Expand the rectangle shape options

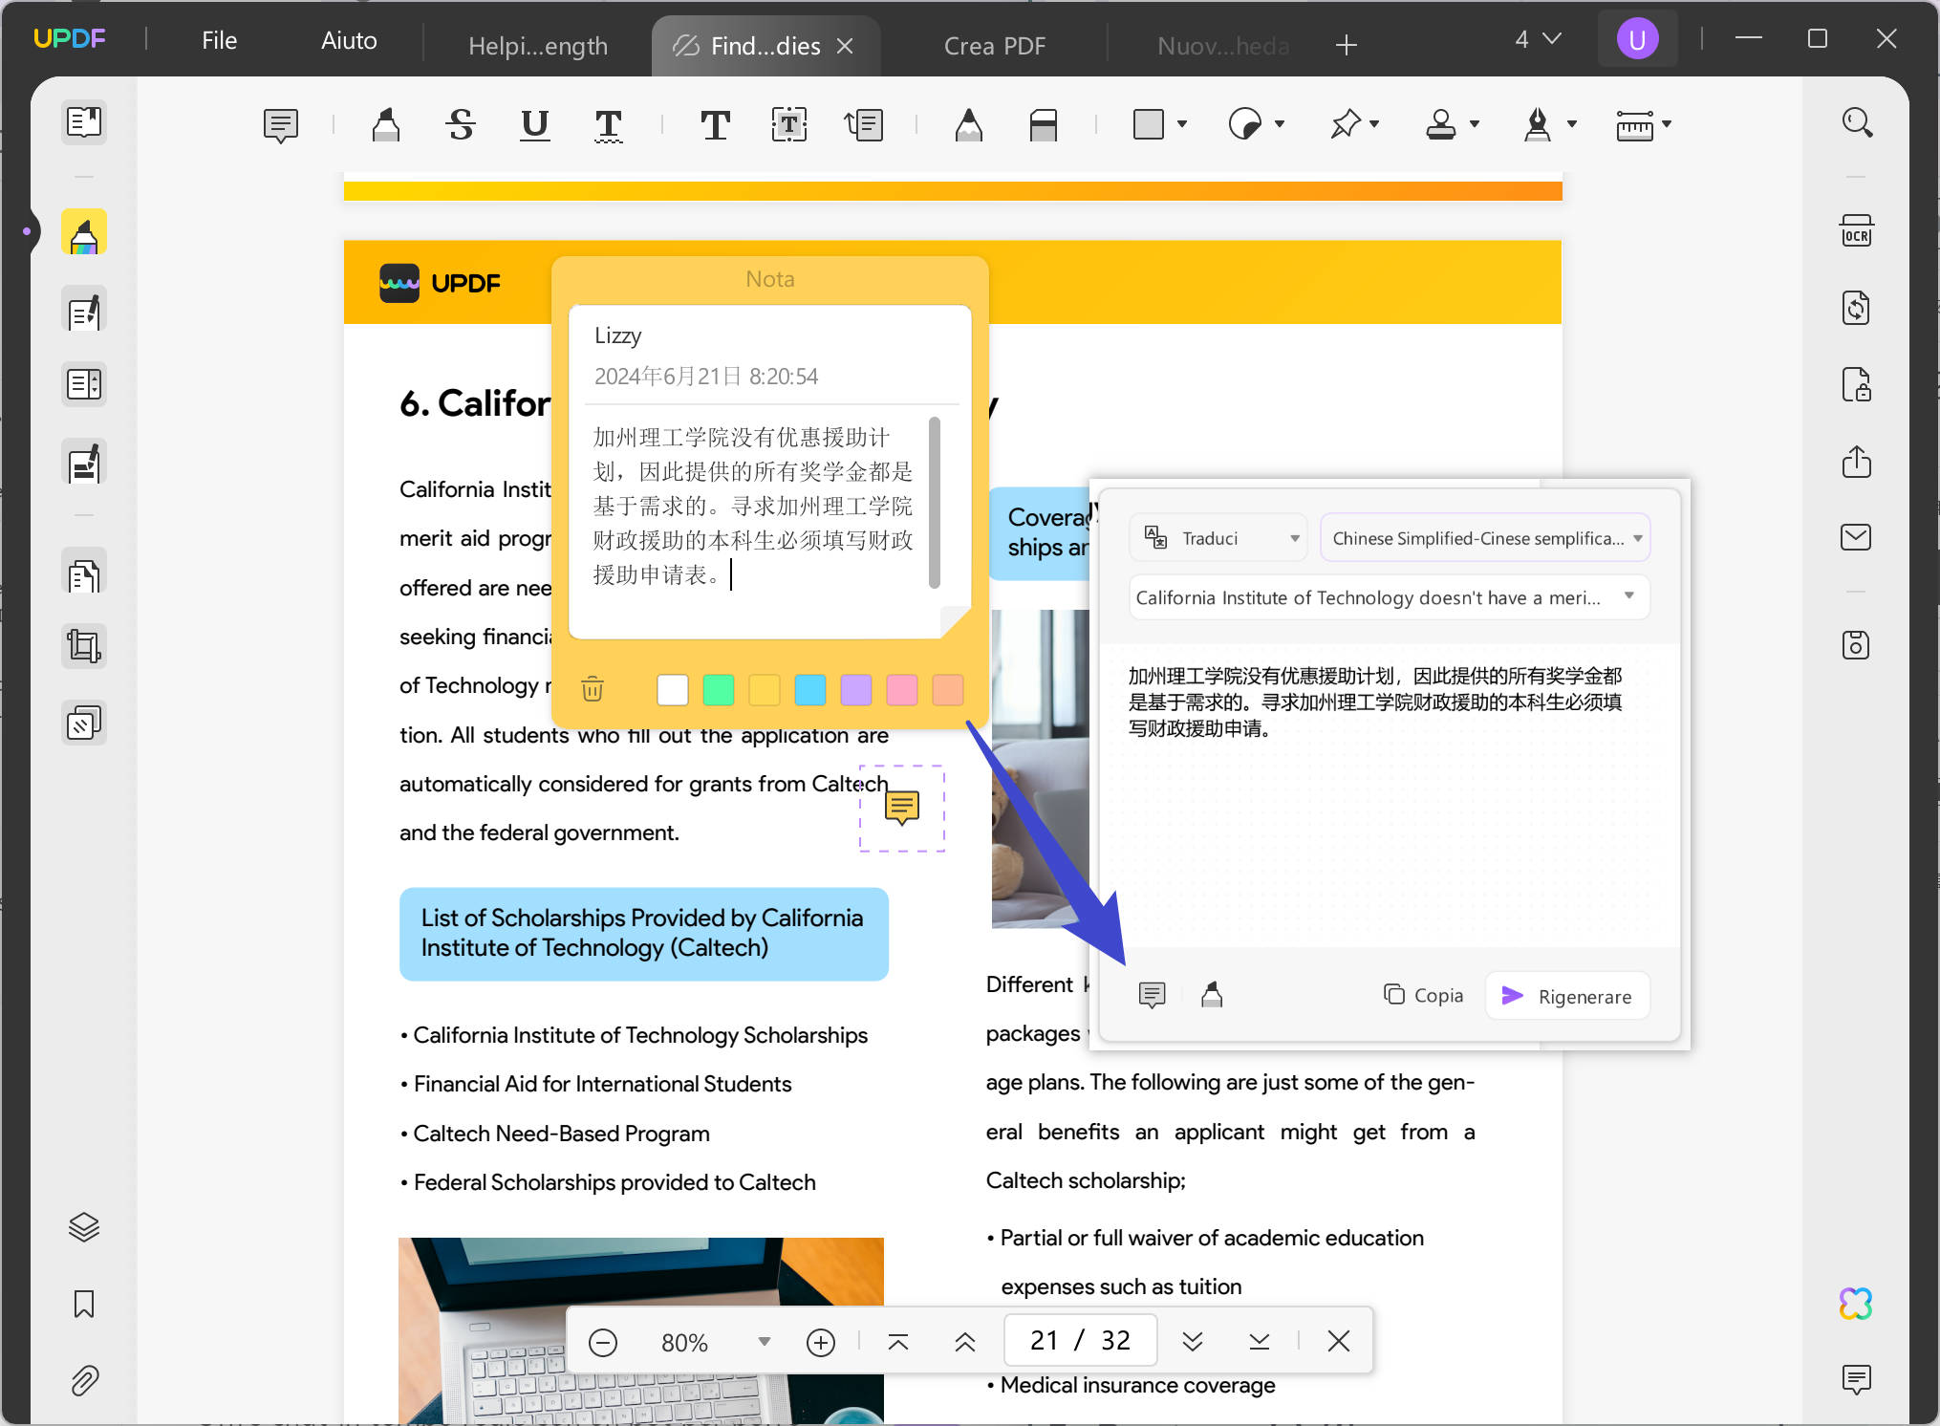(x=1182, y=124)
